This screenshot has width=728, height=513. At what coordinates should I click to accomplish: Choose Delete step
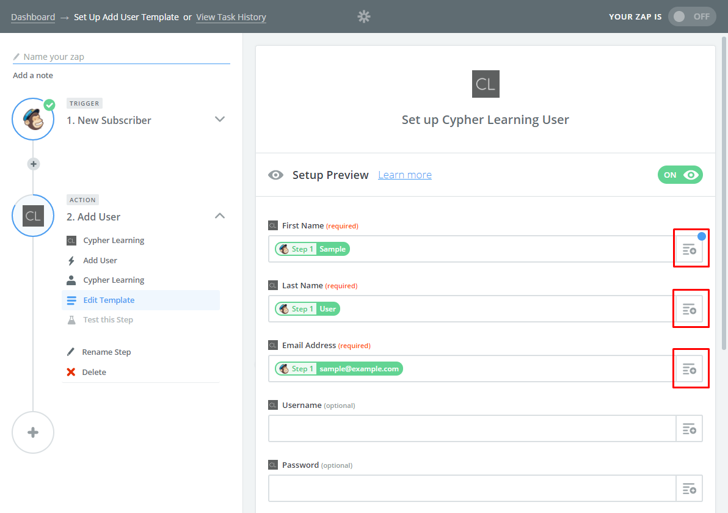[x=94, y=372]
